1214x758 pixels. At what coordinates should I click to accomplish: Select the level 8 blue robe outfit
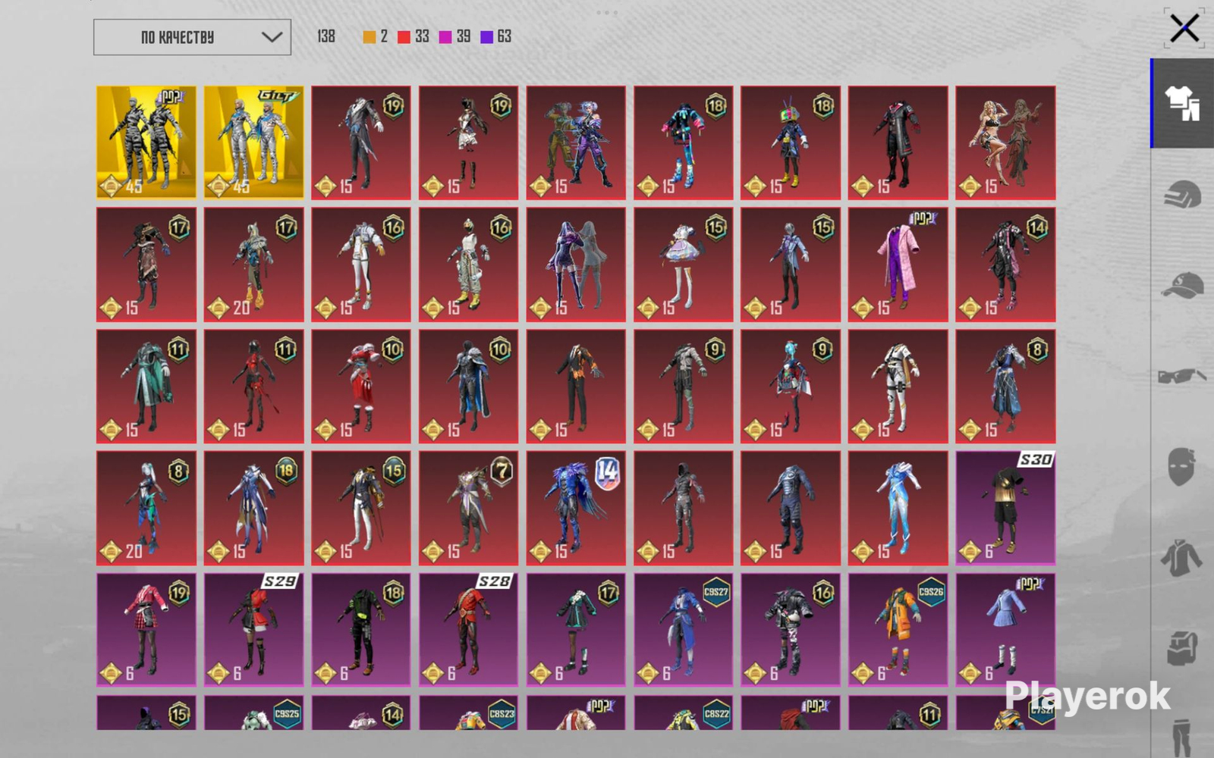(x=1005, y=386)
